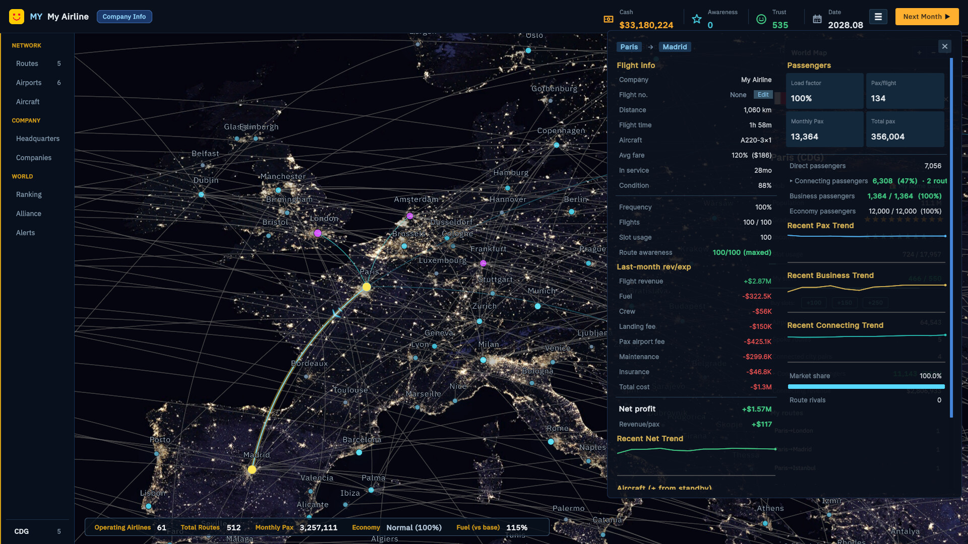Click the Market share progress bar
This screenshot has height=544, width=968.
(x=866, y=387)
